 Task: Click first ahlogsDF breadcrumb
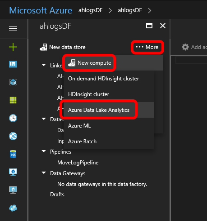coord(91,10)
